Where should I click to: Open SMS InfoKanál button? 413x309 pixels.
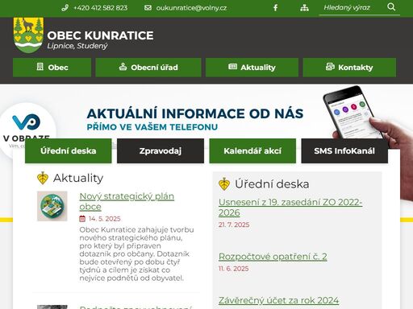click(x=344, y=150)
